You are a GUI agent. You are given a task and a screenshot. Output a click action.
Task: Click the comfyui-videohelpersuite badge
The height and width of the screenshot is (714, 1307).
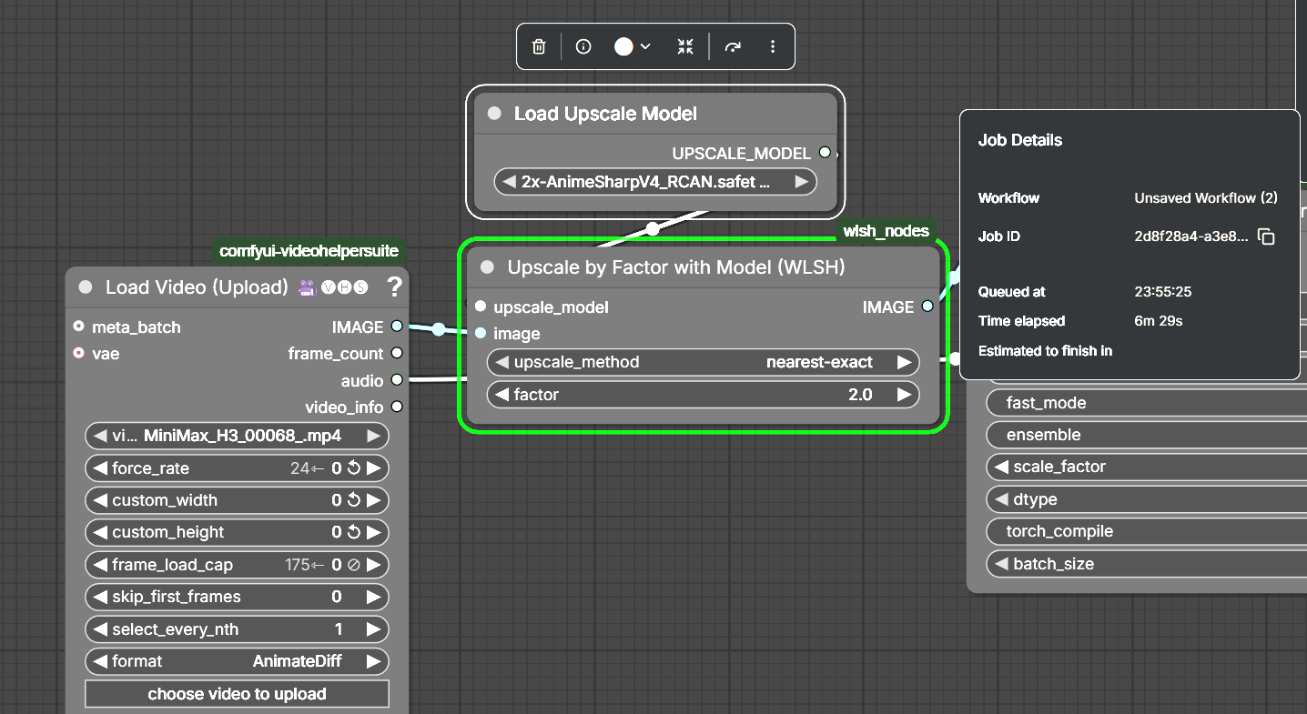(309, 251)
